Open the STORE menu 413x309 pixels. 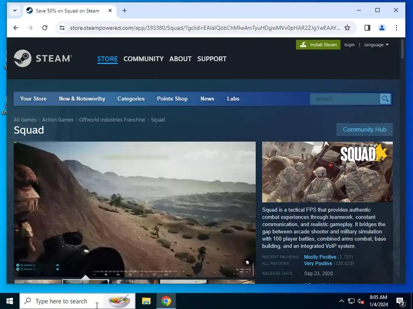point(107,59)
